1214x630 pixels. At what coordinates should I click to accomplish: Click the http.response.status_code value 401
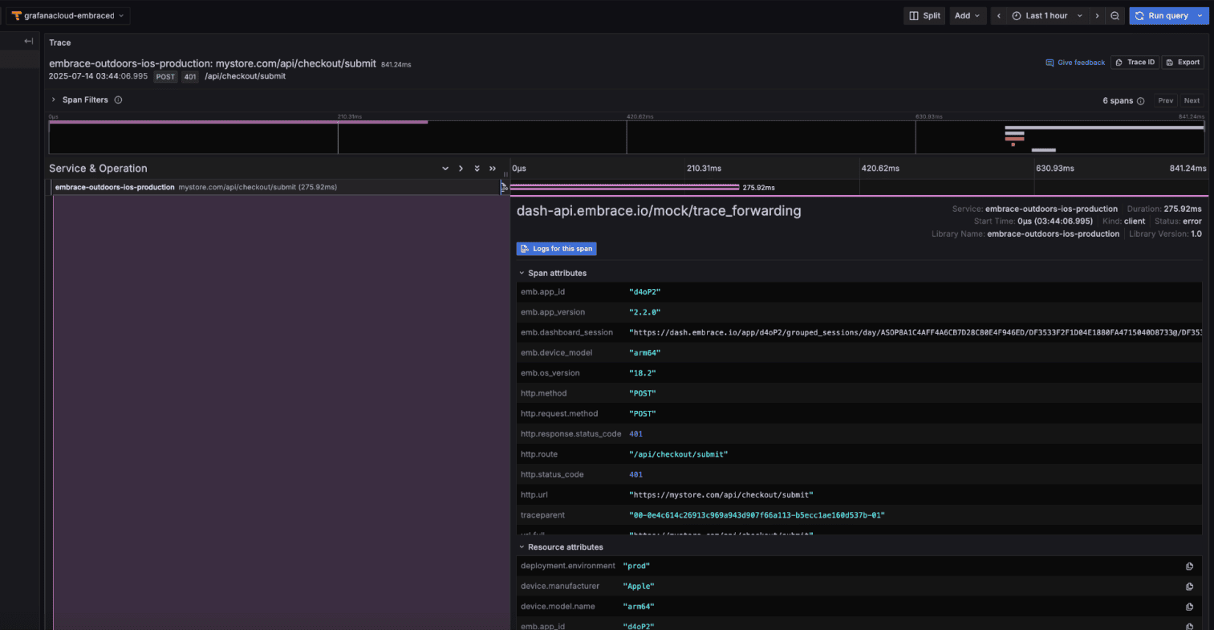[x=635, y=434]
